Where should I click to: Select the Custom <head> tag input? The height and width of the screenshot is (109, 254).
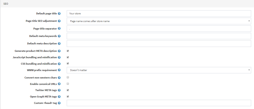coord(159,103)
